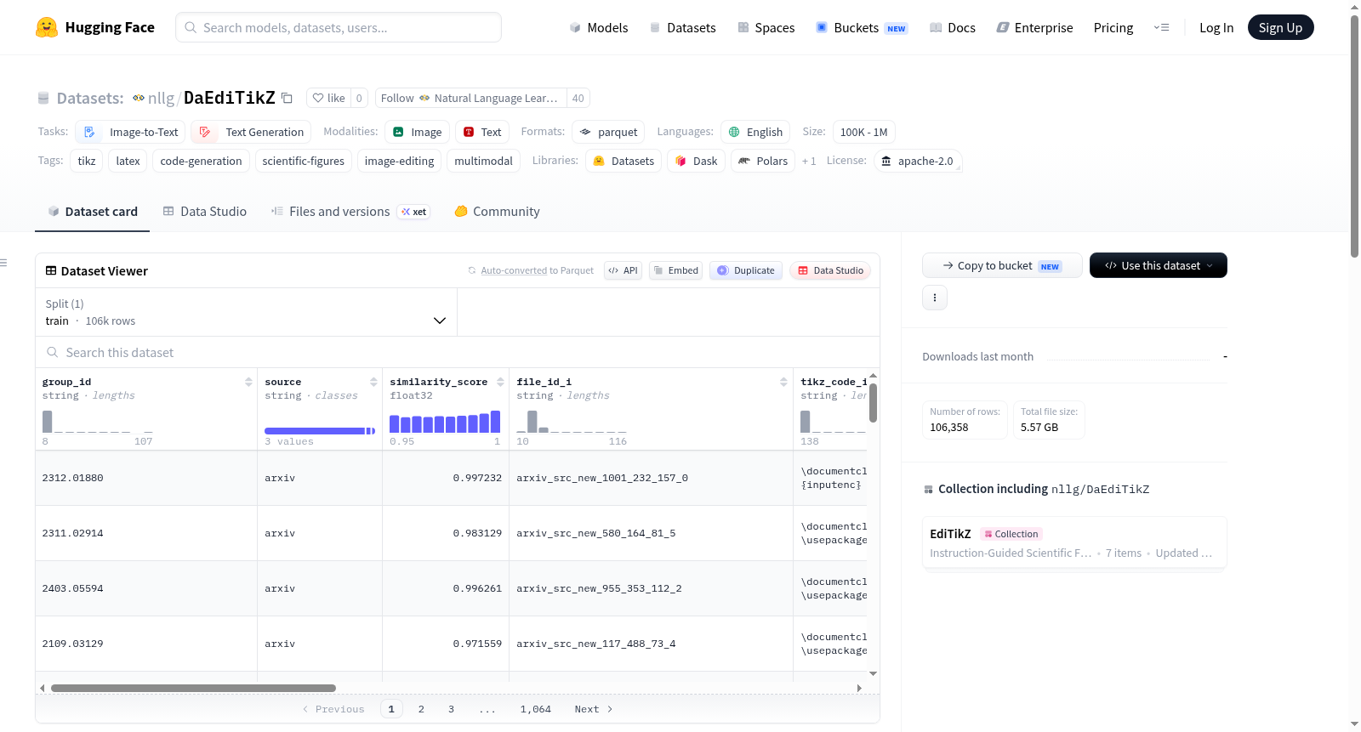Go to Models in the top navigation
The image size is (1361, 732).
[599, 27]
